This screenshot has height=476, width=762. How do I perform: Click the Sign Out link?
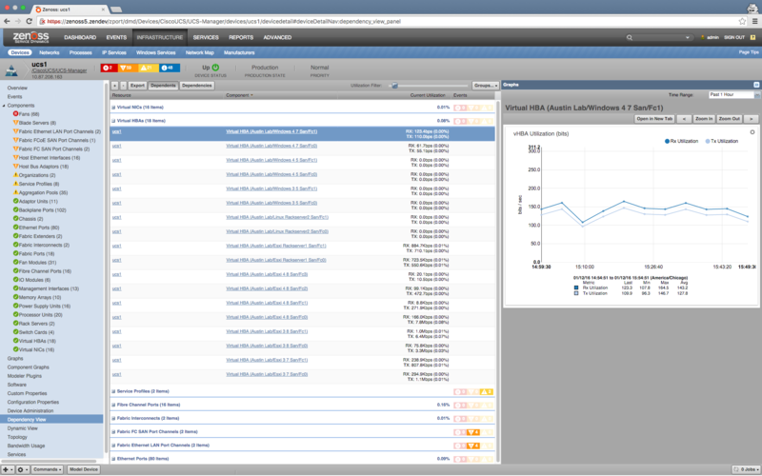[734, 37]
